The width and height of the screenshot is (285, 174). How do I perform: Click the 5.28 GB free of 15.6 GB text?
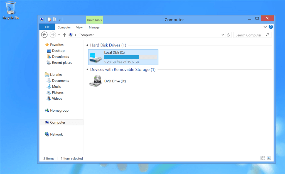click(121, 62)
